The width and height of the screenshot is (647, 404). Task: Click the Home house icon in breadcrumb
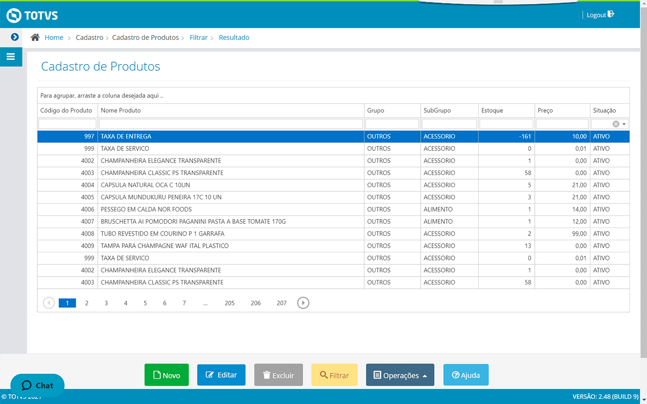point(35,37)
